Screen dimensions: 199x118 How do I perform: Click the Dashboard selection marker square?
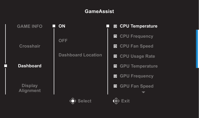click(x=5, y=66)
